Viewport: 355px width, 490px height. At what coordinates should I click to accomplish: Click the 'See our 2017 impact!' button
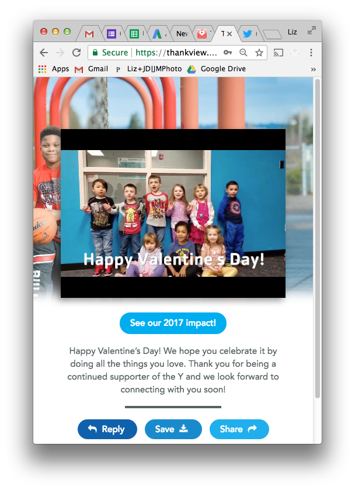[173, 323]
